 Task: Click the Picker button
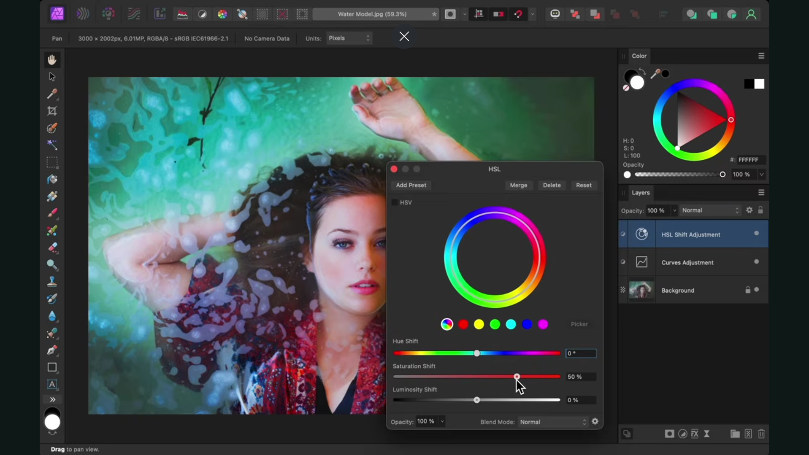(579, 324)
